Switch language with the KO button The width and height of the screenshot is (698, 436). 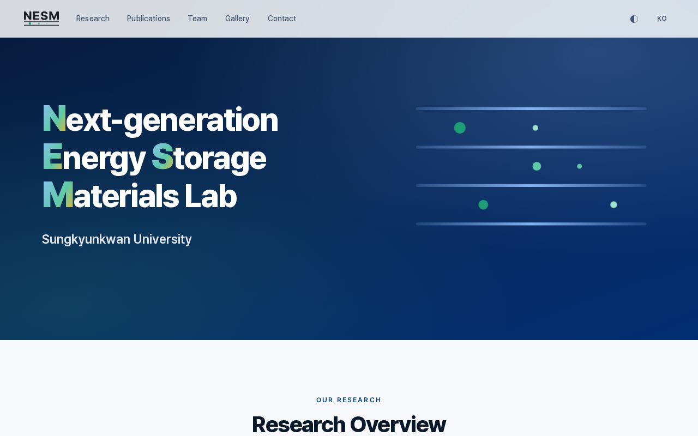tap(662, 19)
